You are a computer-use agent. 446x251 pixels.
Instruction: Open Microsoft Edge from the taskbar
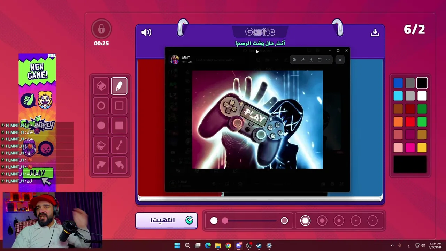[x=208, y=245]
